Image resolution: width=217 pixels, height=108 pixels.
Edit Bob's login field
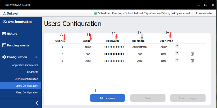(88, 54)
